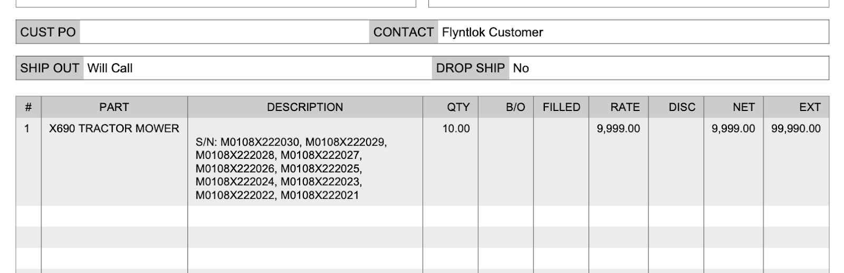Click the SHIP OUT Will Call value
The width and height of the screenshot is (844, 273).
[110, 68]
